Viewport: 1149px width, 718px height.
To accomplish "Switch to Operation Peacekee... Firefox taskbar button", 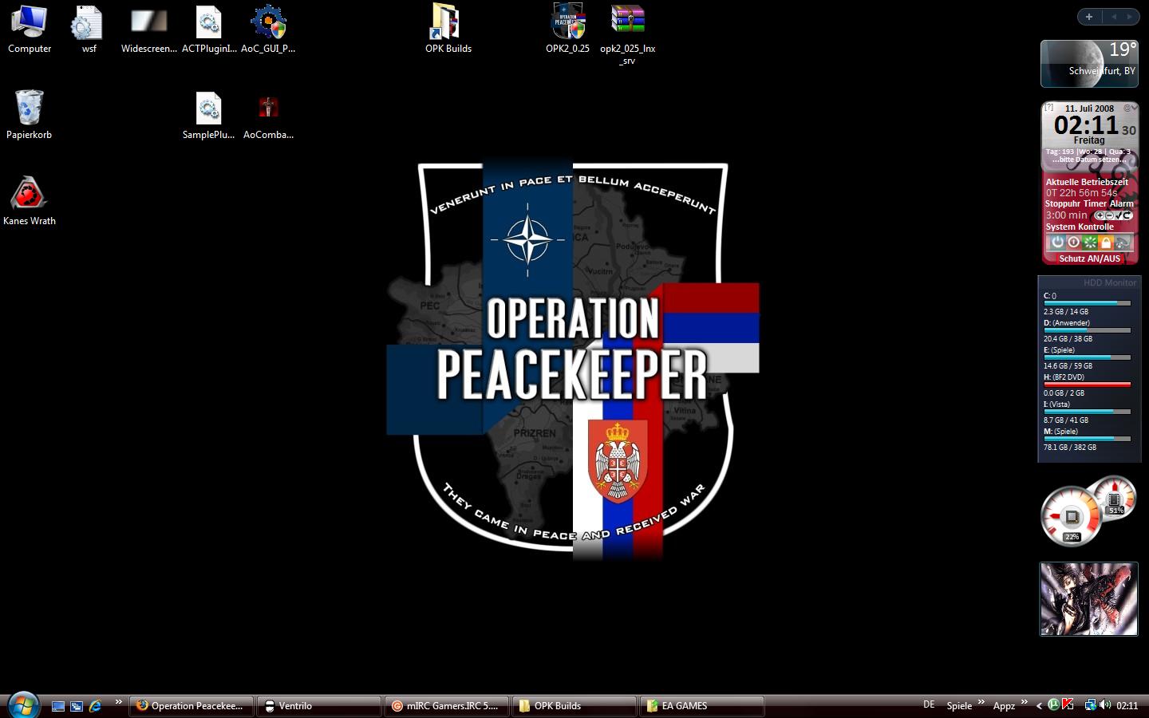I will coord(191,706).
